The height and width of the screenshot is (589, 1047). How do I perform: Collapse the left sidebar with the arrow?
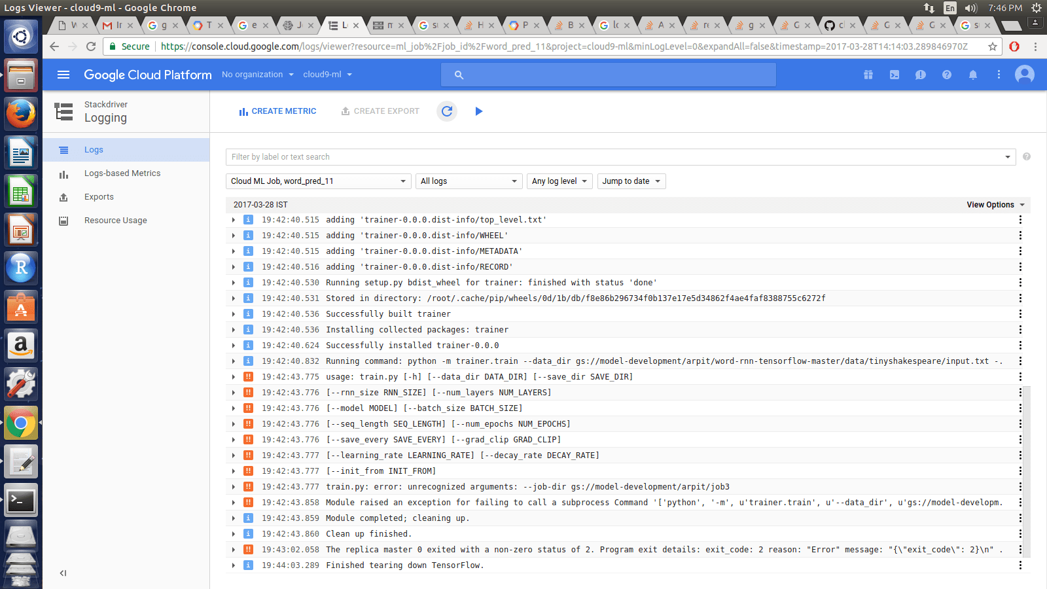click(x=63, y=573)
